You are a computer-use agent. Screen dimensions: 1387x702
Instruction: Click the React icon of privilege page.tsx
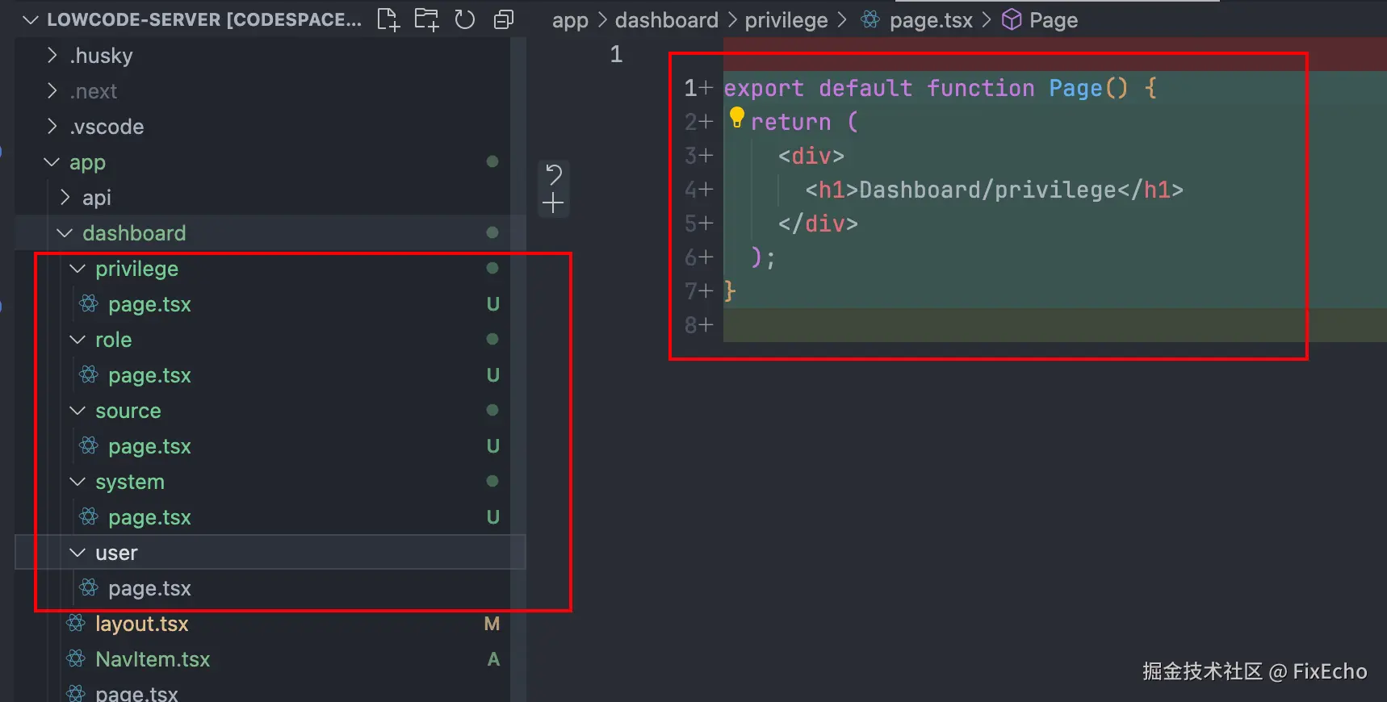tap(89, 304)
